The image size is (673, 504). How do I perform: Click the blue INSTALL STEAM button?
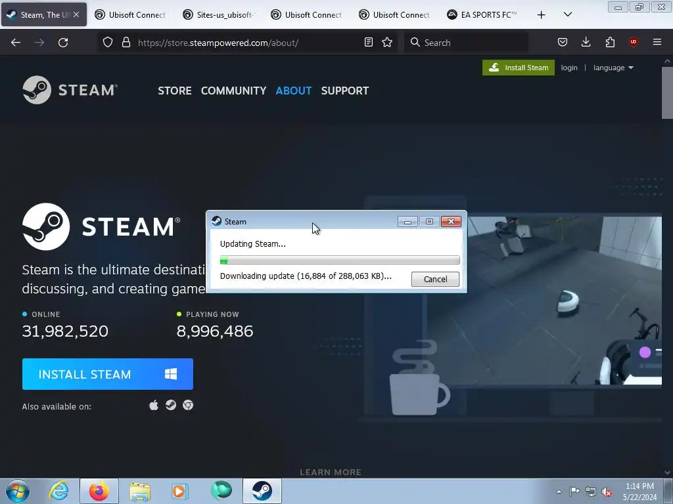108,374
